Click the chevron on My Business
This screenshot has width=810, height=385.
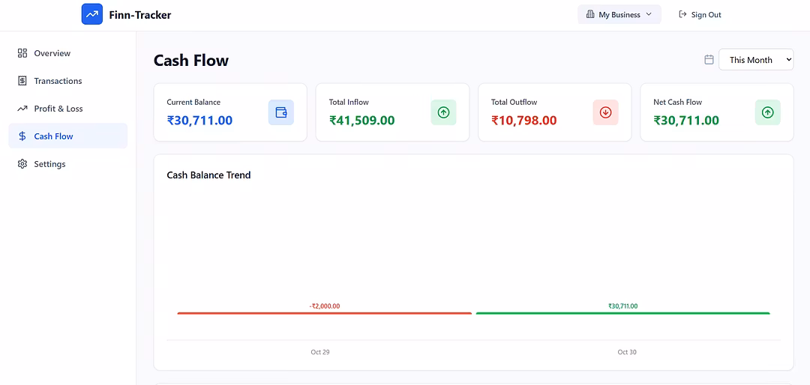click(x=649, y=14)
